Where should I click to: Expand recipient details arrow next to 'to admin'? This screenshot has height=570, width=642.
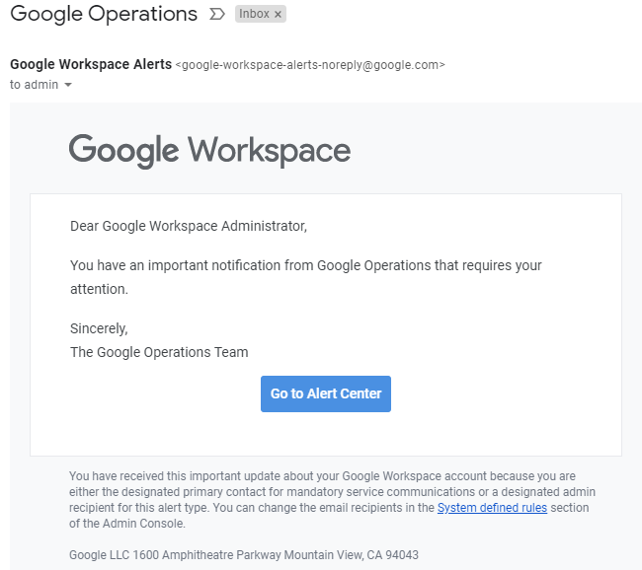[x=68, y=85]
